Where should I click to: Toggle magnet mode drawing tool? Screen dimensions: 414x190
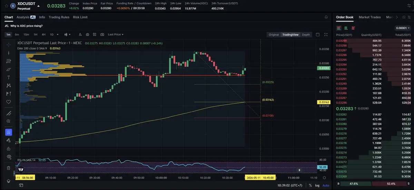pos(9,132)
